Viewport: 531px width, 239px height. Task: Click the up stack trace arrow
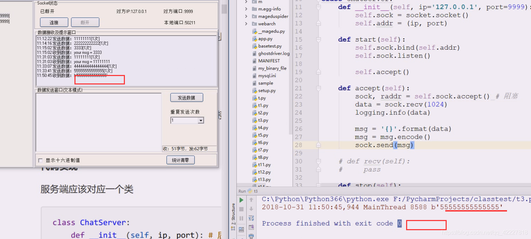[x=251, y=200]
